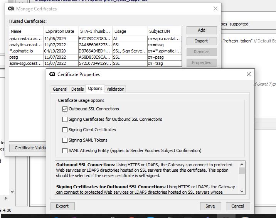This screenshot has width=276, height=218.
Task: Click the "refresh_token" text in background editor
Action: 237,41
